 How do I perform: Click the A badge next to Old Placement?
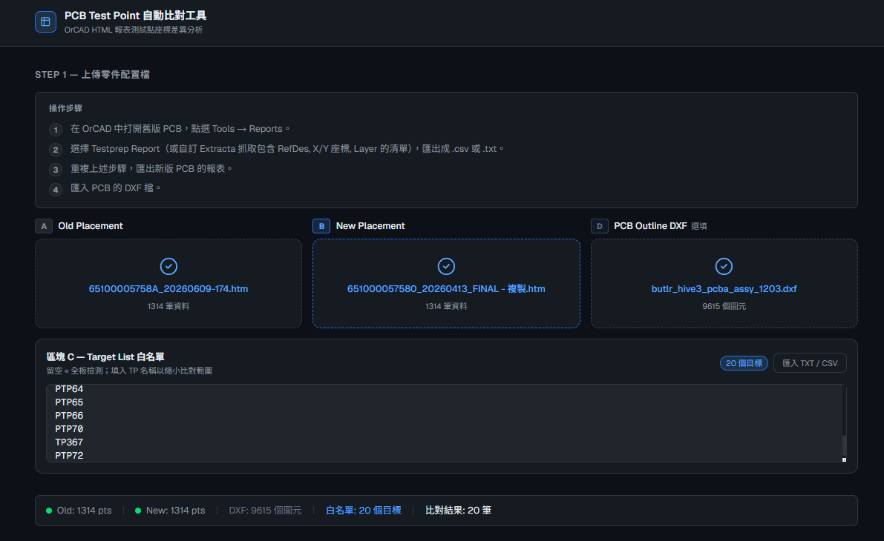tap(44, 226)
